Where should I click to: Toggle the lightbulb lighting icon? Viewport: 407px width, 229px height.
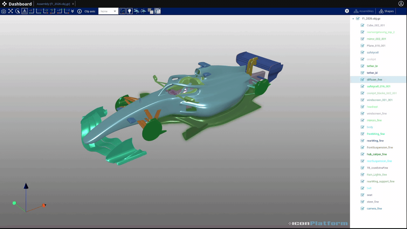129,11
